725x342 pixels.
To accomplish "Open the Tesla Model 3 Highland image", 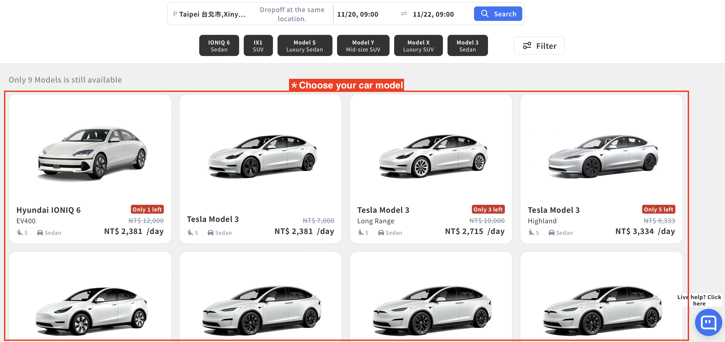I will click(603, 156).
